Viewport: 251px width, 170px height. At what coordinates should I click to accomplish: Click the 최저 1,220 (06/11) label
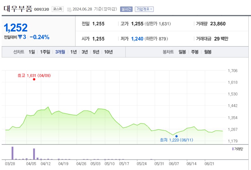click(177, 140)
